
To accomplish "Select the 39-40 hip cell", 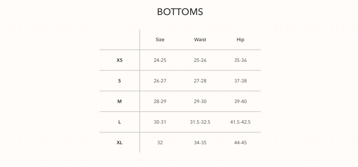I will (x=240, y=101).
